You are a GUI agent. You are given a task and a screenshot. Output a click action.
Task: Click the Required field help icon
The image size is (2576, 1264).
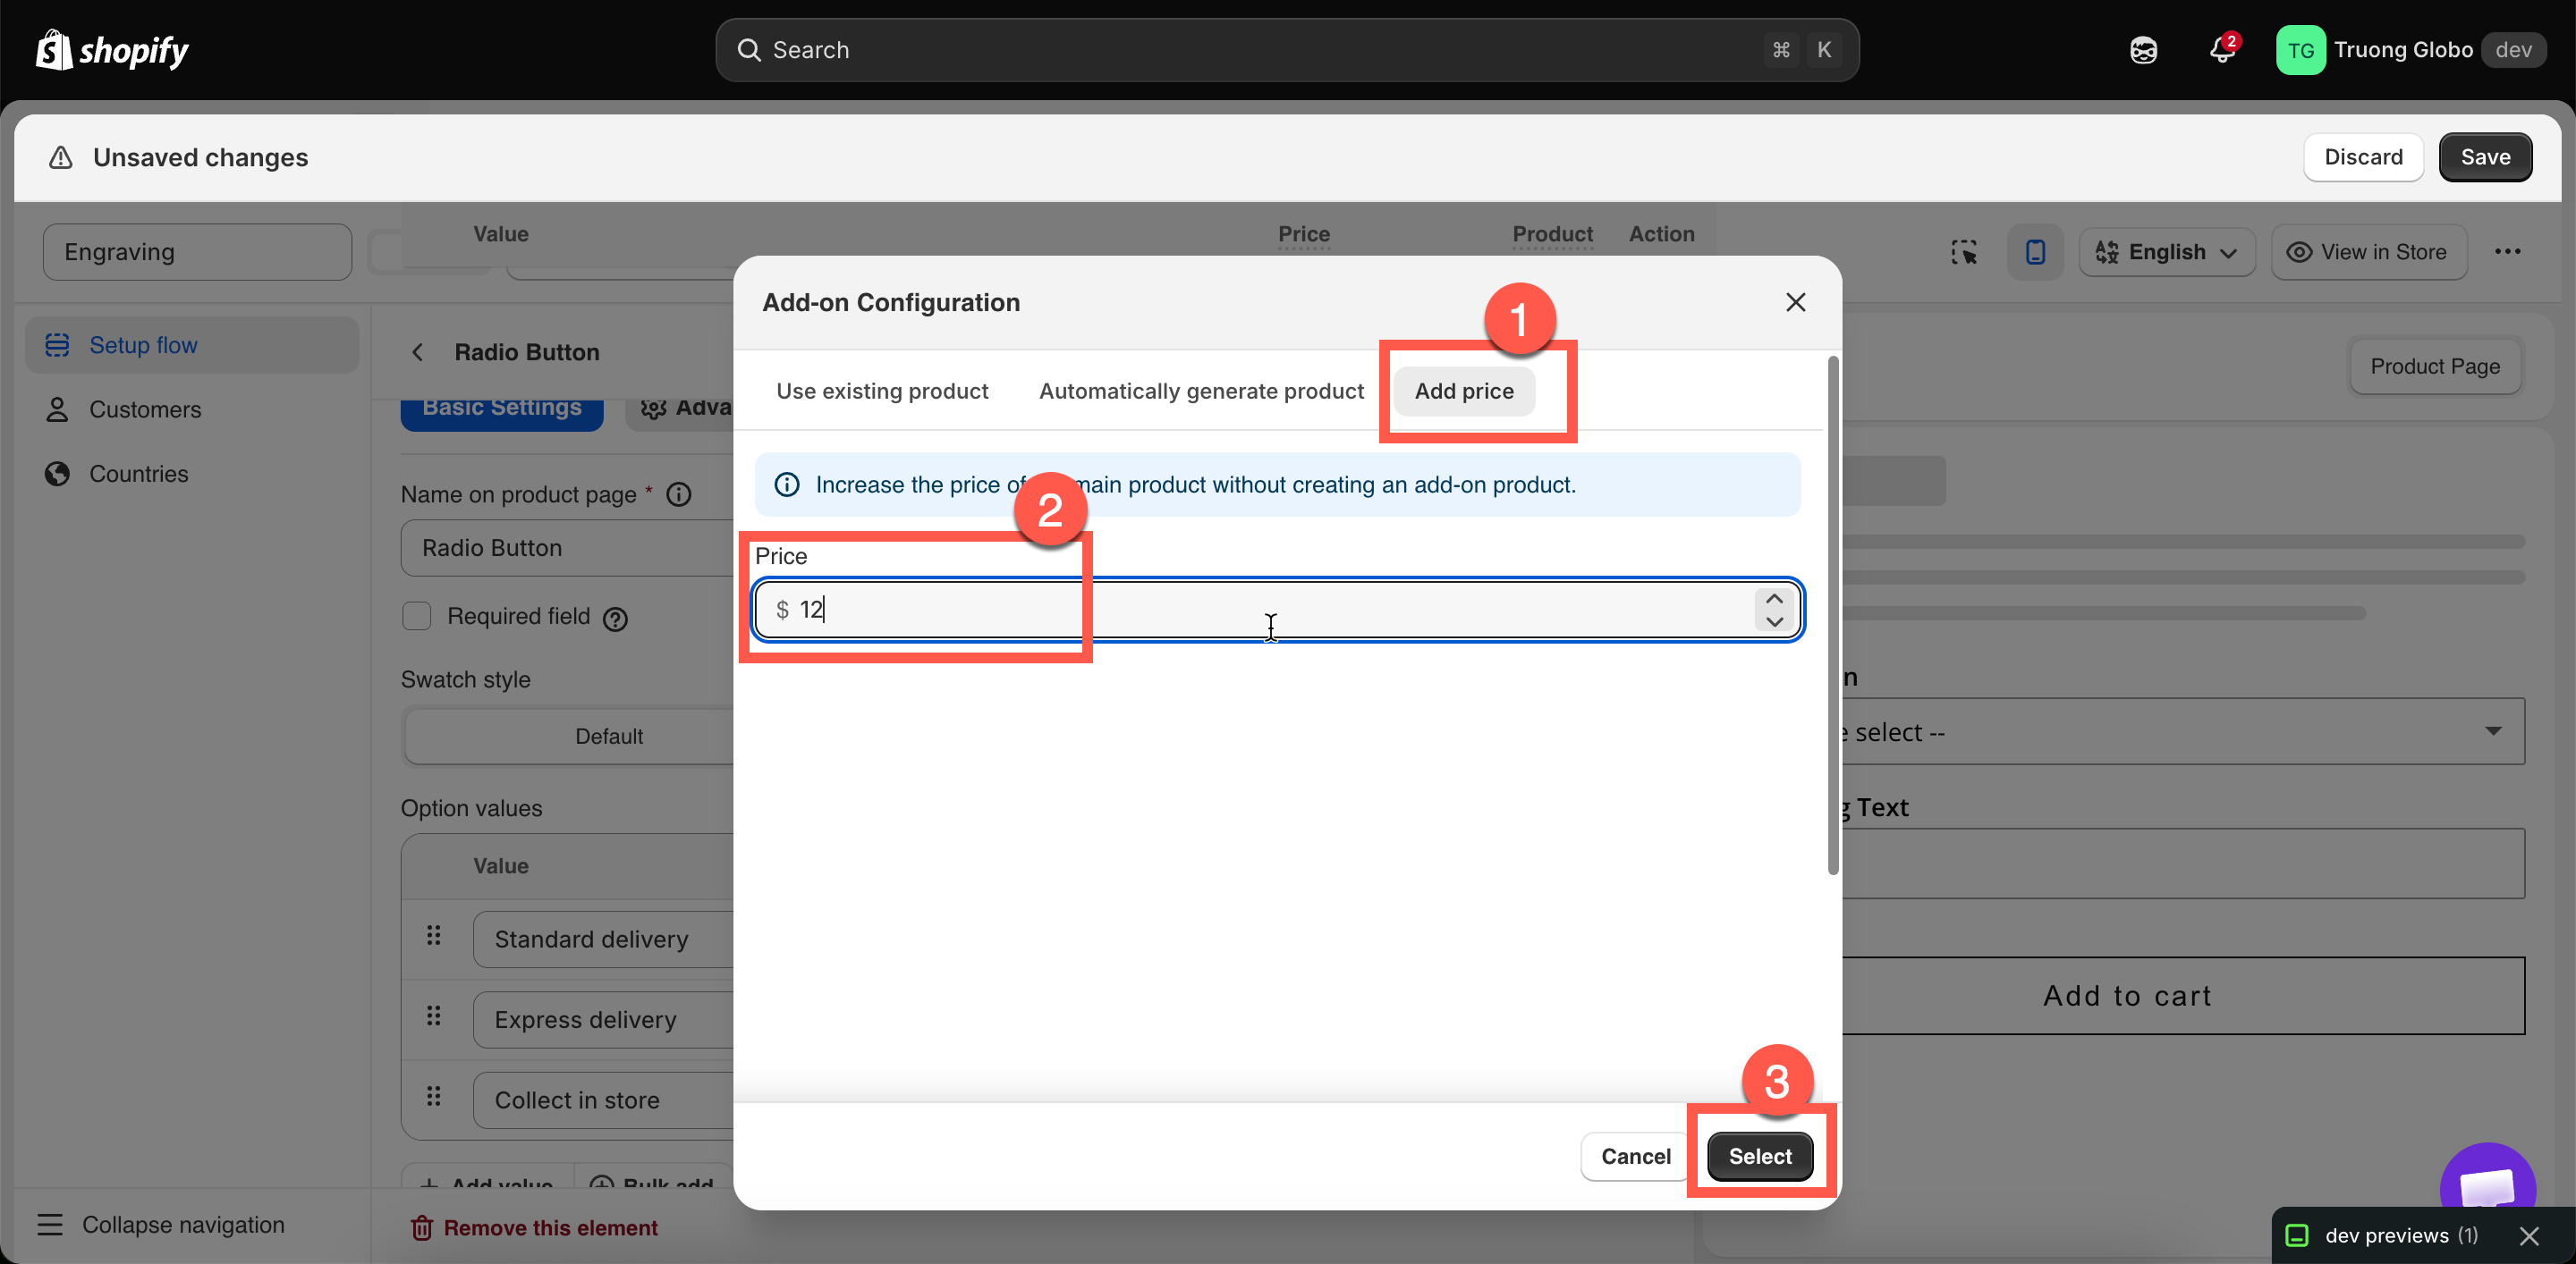[616, 619]
